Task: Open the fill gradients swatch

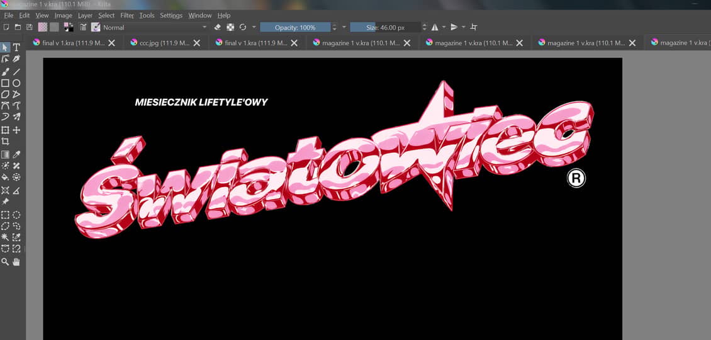Action: coord(43,27)
